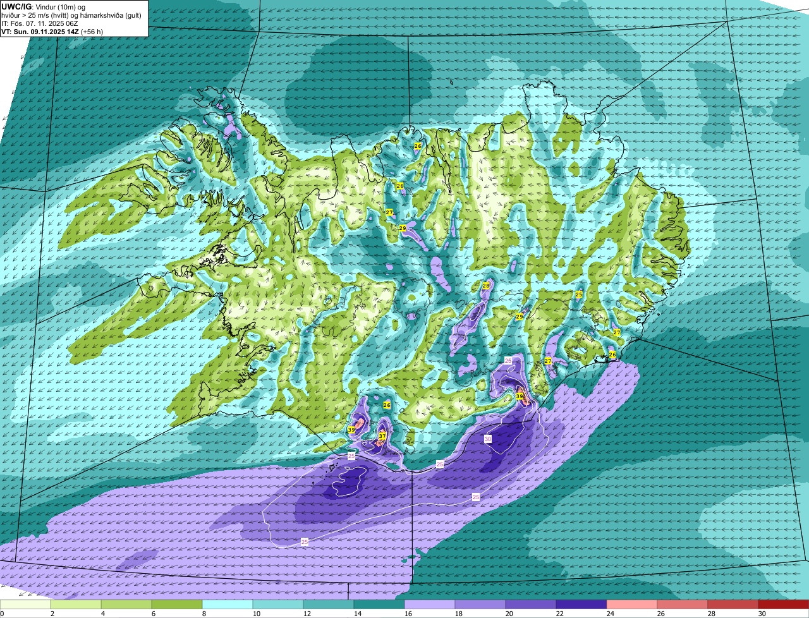
Task: Click the yellow 37 max gust label
Action: coord(382,436)
